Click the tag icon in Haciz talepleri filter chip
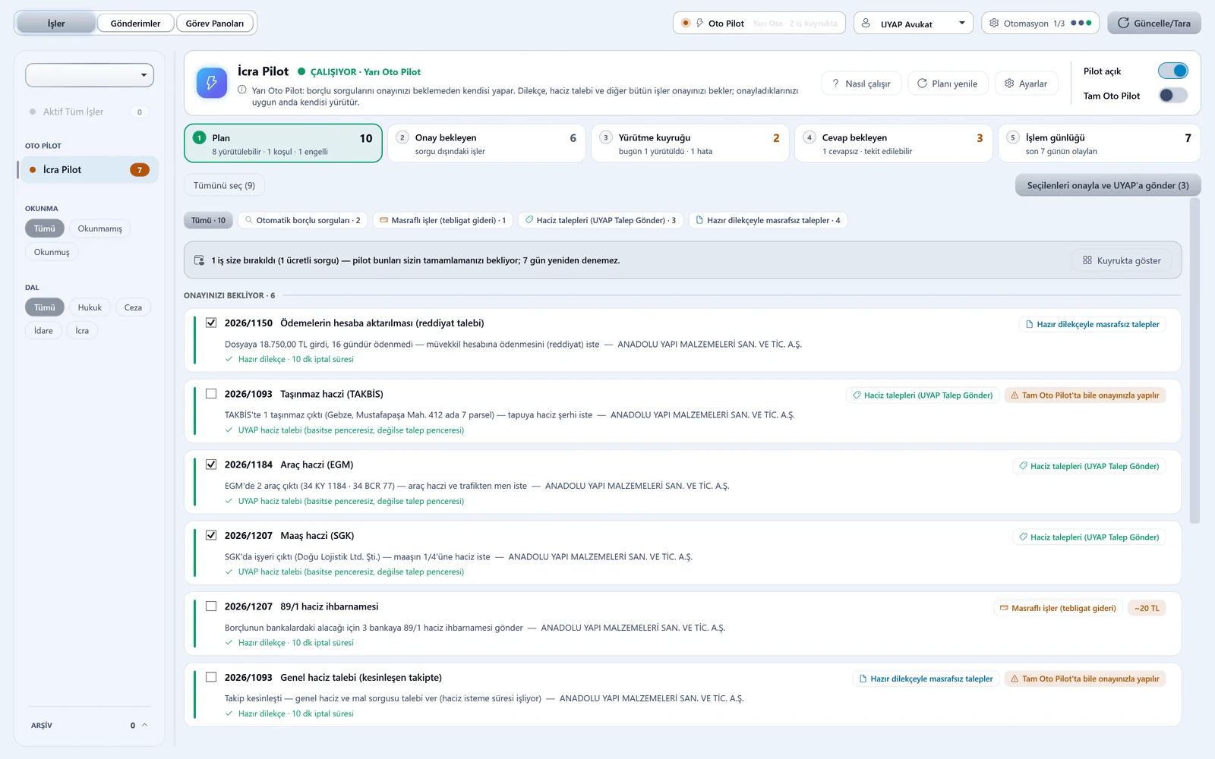The width and height of the screenshot is (1215, 759). (x=529, y=220)
